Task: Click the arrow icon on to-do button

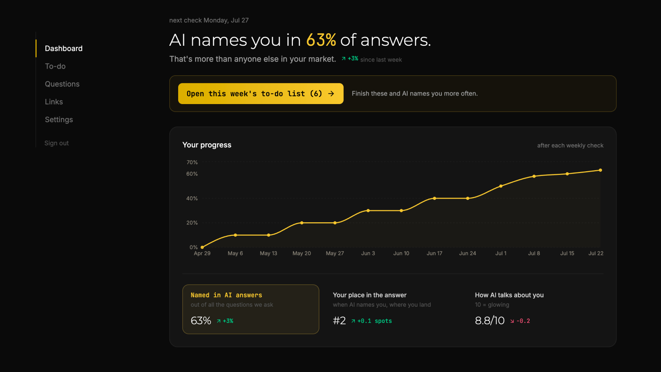Action: 331,93
